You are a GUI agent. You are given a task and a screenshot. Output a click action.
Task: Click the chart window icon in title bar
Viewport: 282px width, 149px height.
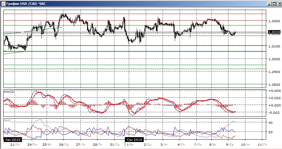tap(3, 3)
